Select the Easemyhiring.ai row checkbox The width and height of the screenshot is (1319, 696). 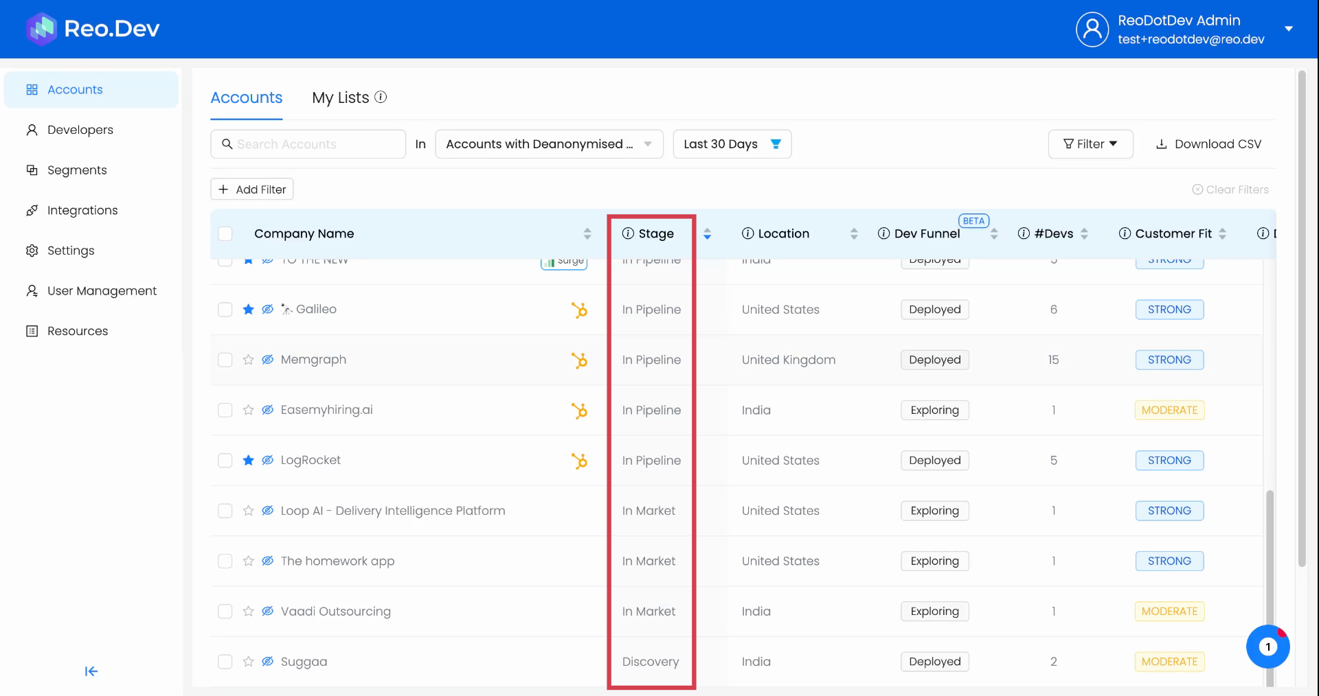225,410
